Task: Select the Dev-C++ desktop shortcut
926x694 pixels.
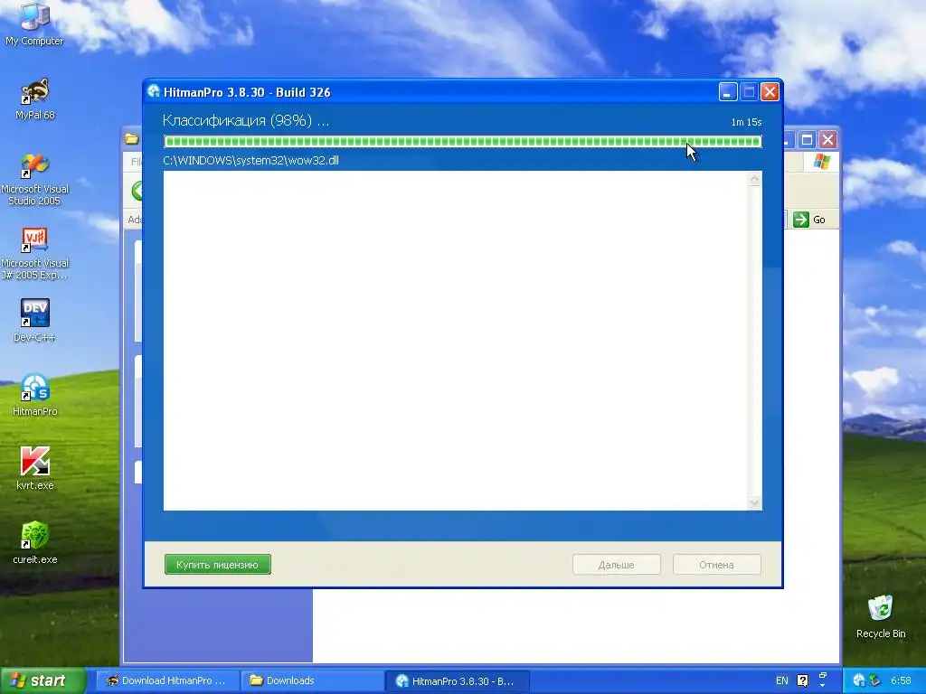Action: 34,321
